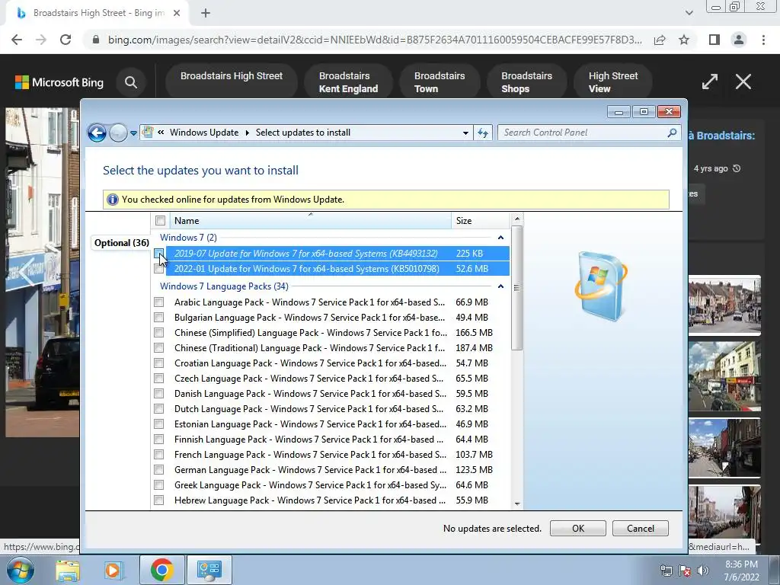Open the recent pages dropdown arrow

coord(133,133)
